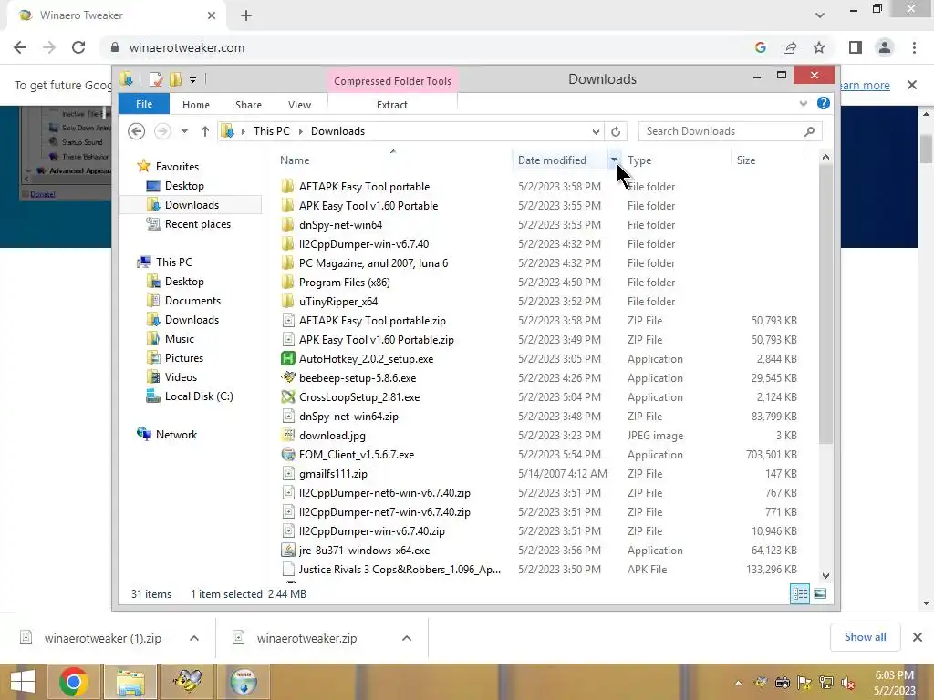Click New folder quick access icon
This screenshot has height=700, width=934.
click(175, 79)
